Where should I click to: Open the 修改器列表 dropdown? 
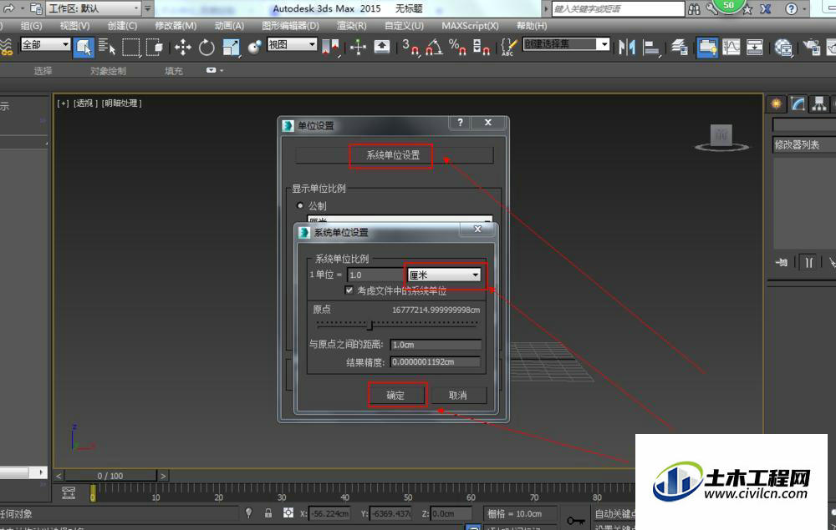804,144
